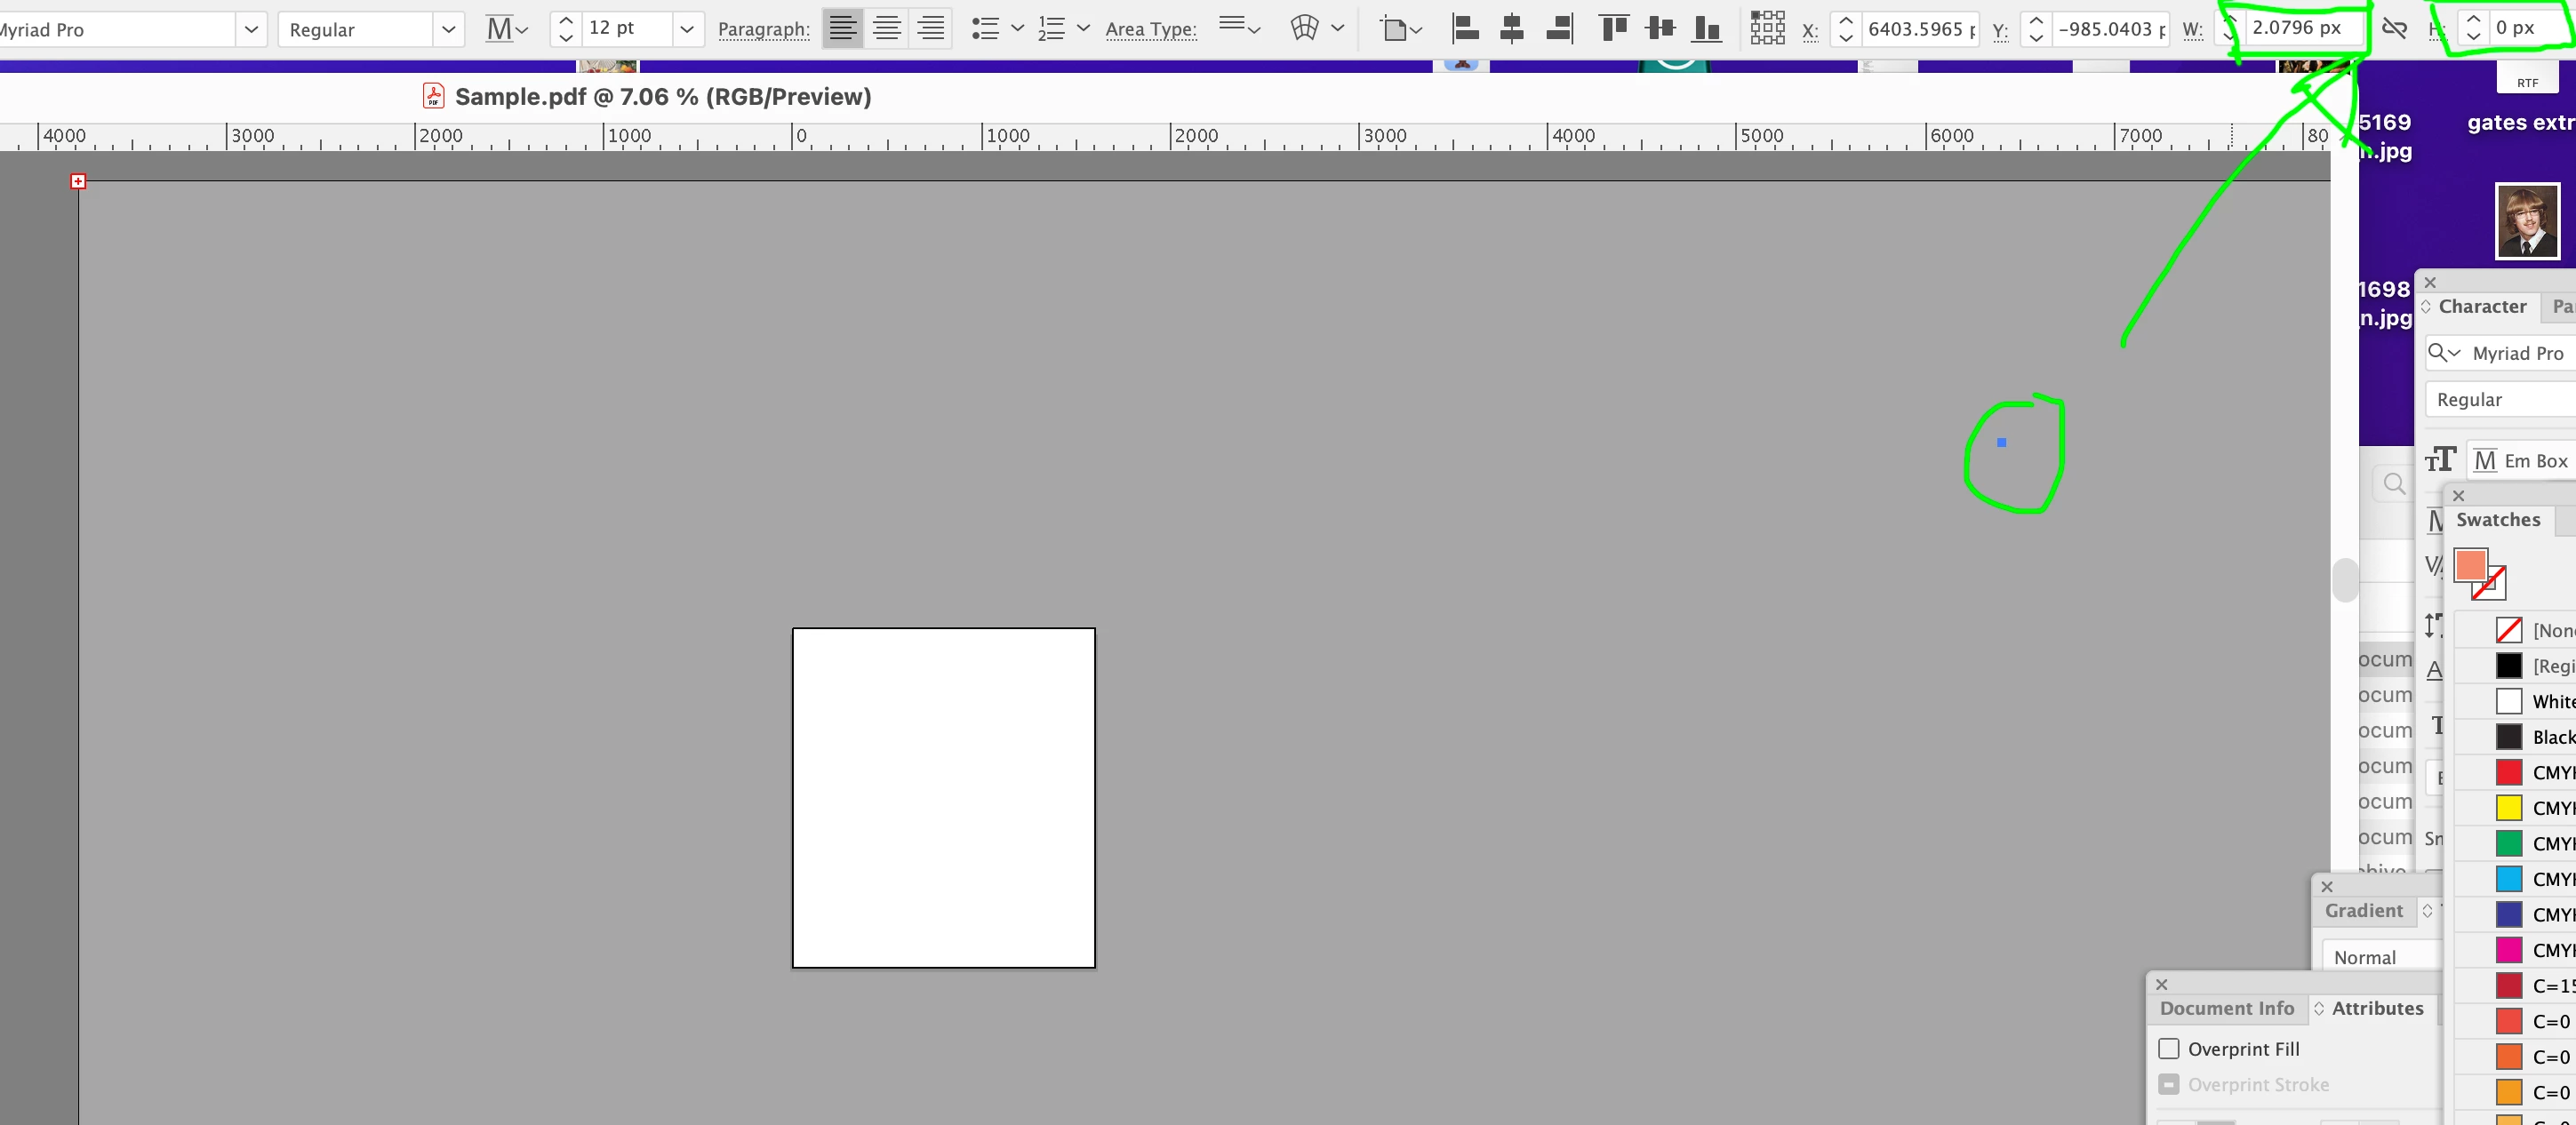The width and height of the screenshot is (2576, 1125).
Task: Click the disabled Overprint Stroke checkbox
Action: (x=2168, y=1084)
